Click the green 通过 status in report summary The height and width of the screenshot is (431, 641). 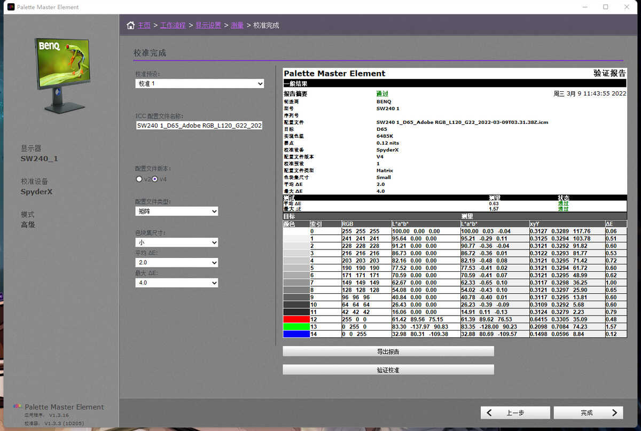coord(382,94)
